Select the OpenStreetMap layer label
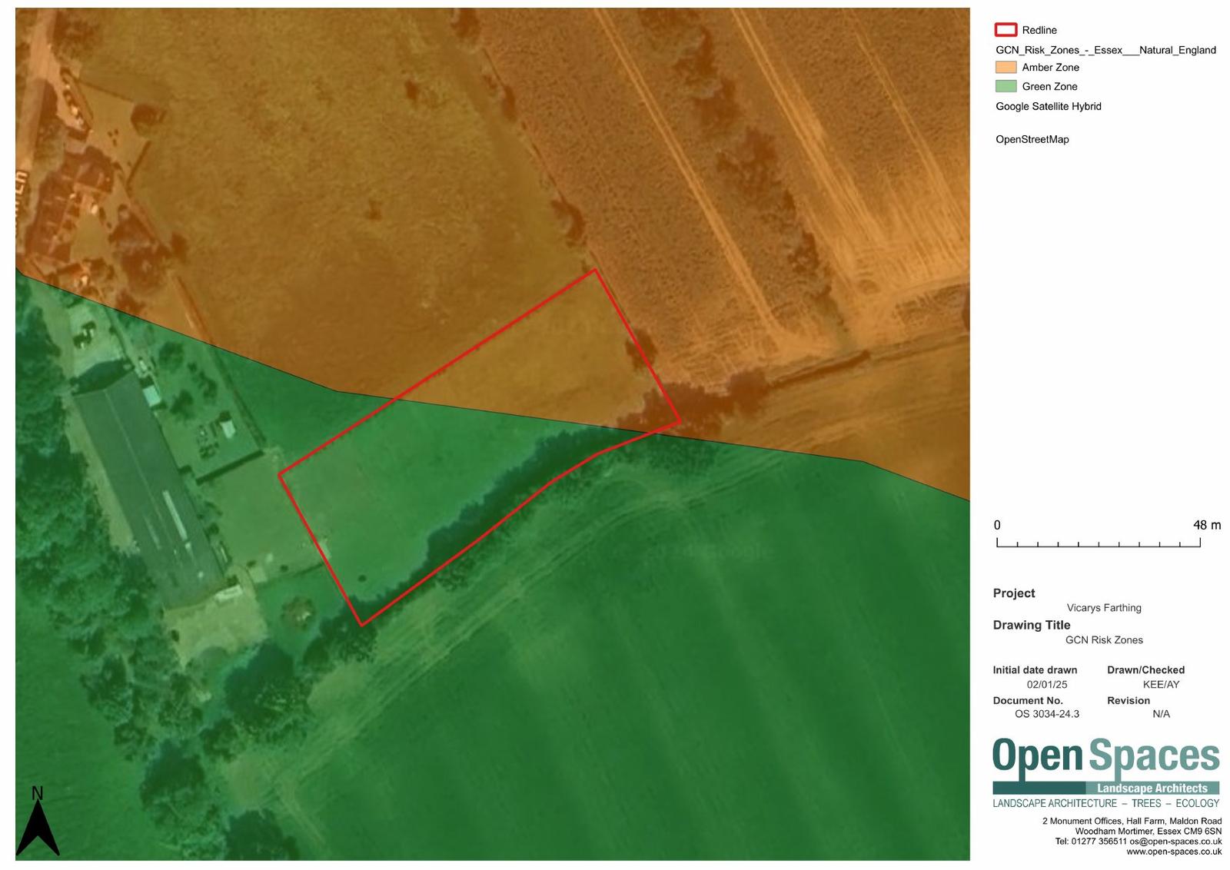 coord(1032,139)
